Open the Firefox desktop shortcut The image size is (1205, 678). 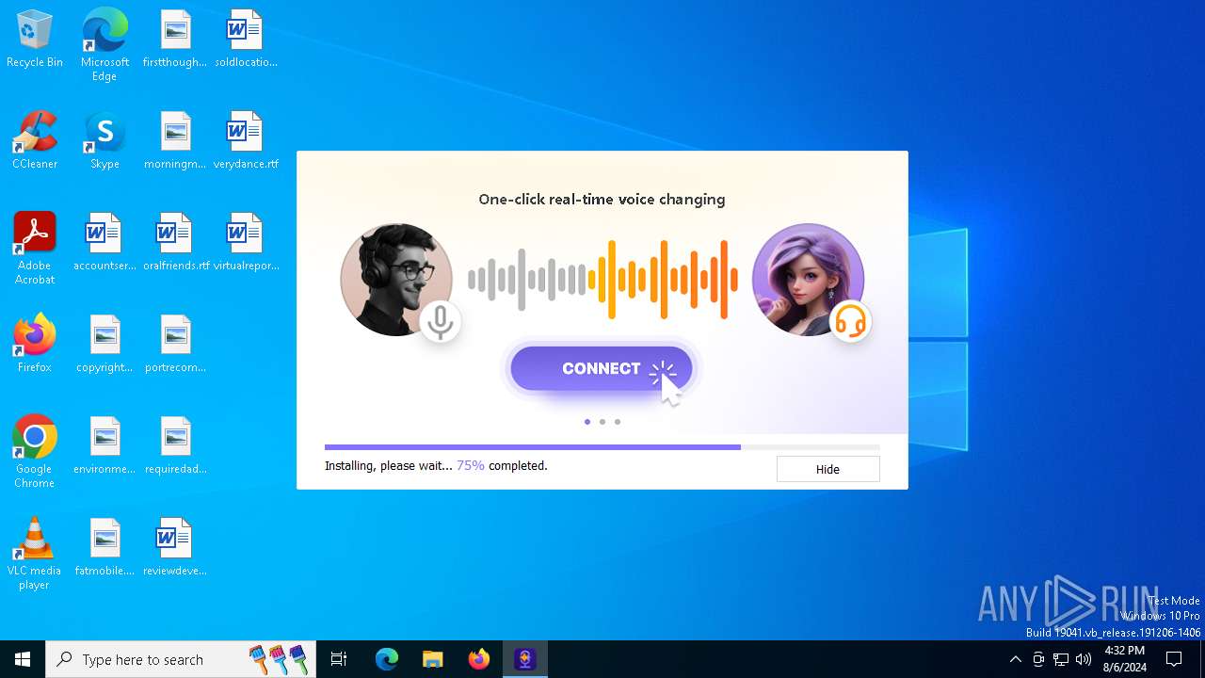(x=35, y=345)
